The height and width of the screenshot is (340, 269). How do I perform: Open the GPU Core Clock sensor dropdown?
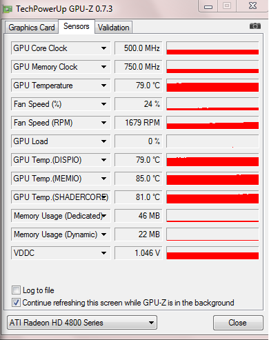pyautogui.click(x=103, y=48)
